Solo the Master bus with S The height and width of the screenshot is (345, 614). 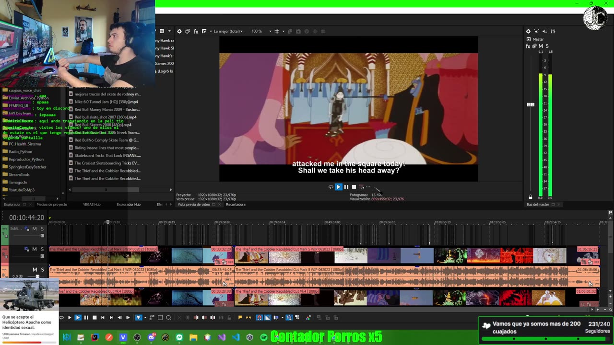[547, 46]
